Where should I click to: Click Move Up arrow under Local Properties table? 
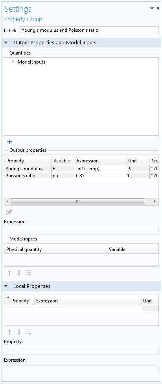coord(9,332)
